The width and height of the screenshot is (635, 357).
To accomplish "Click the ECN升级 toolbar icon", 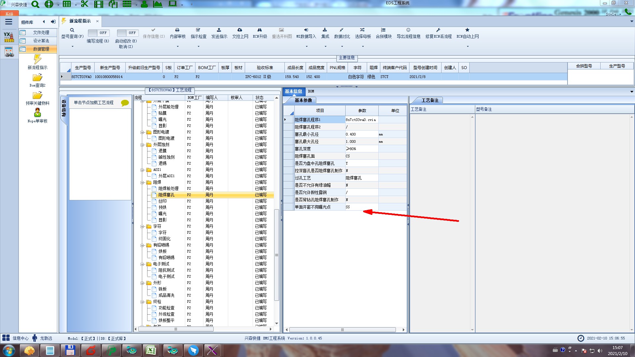I will click(x=260, y=30).
